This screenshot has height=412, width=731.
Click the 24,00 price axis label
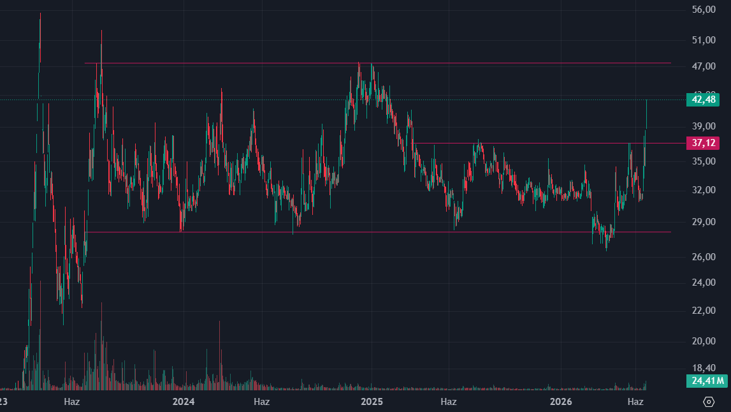click(x=704, y=283)
